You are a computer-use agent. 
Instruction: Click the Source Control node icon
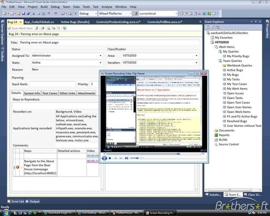point(216,144)
